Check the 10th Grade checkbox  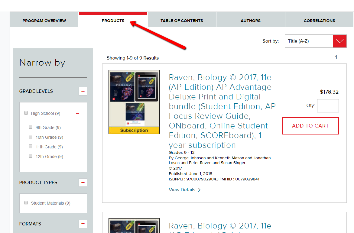31,137
